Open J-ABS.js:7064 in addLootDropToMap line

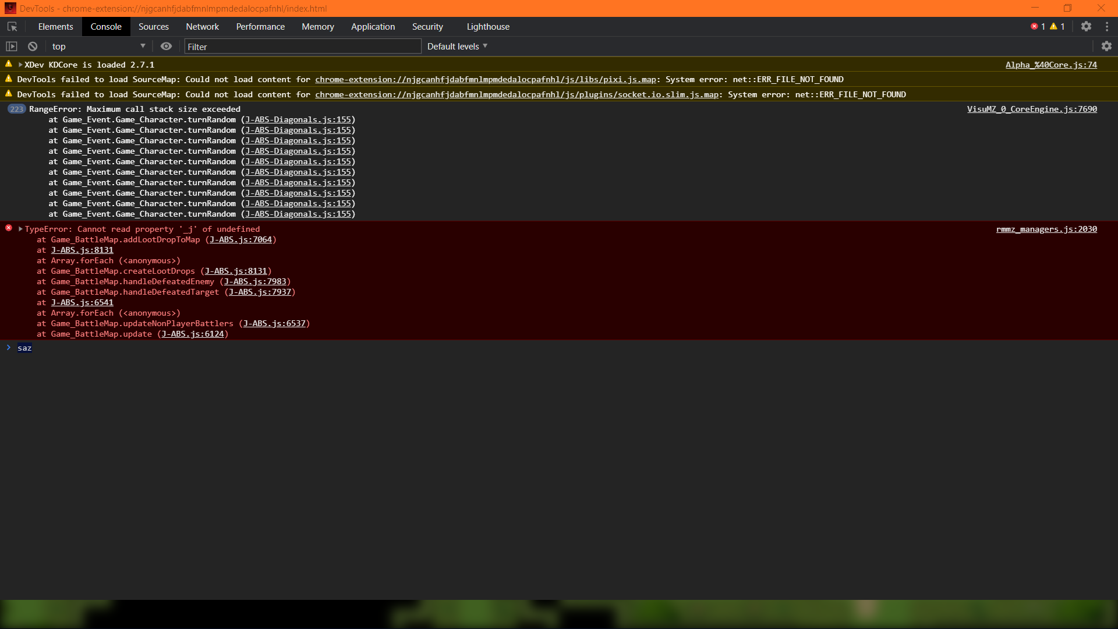click(x=240, y=239)
